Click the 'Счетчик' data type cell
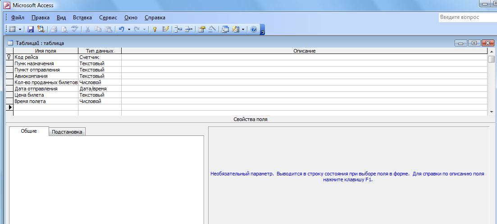Image resolution: width=497 pixels, height=224 pixels. coord(100,57)
